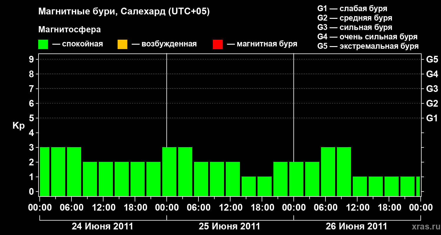This screenshot has height=235, width=441.
Task: Select the chart title 'Магнитные бури, Салехард (UTC+05)'
Action: 124,12
